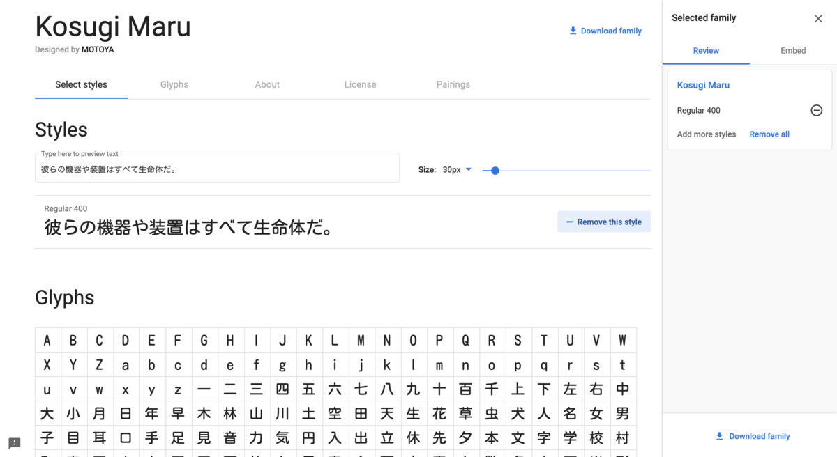Viewport: 837px width, 457px height.
Task: Open the License tab
Action: click(360, 84)
